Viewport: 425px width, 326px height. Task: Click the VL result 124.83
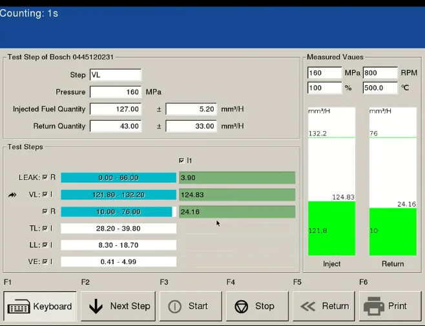[x=237, y=195]
